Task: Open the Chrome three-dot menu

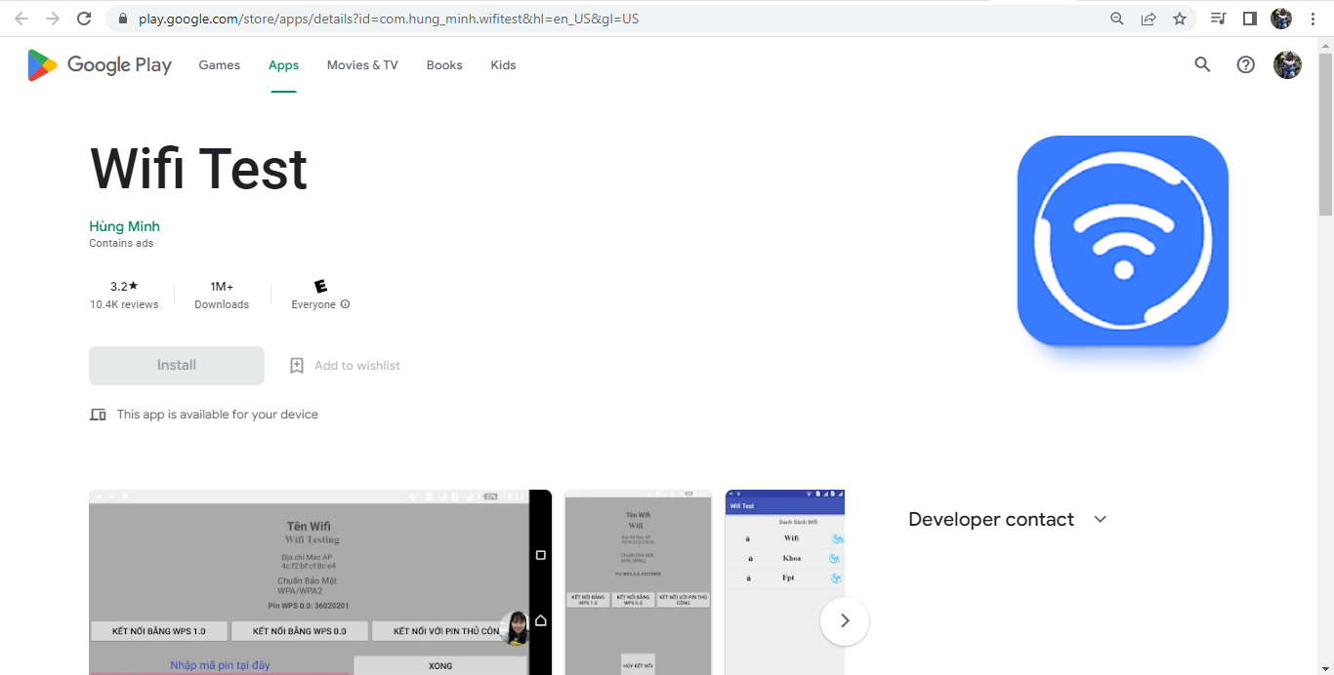Action: pos(1313,19)
